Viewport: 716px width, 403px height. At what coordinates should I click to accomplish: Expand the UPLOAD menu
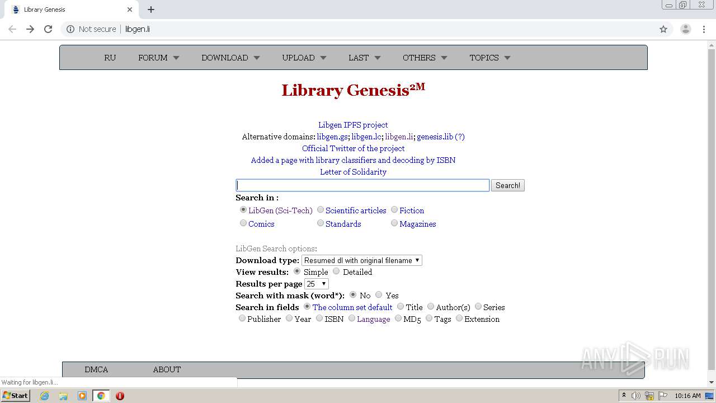point(304,58)
